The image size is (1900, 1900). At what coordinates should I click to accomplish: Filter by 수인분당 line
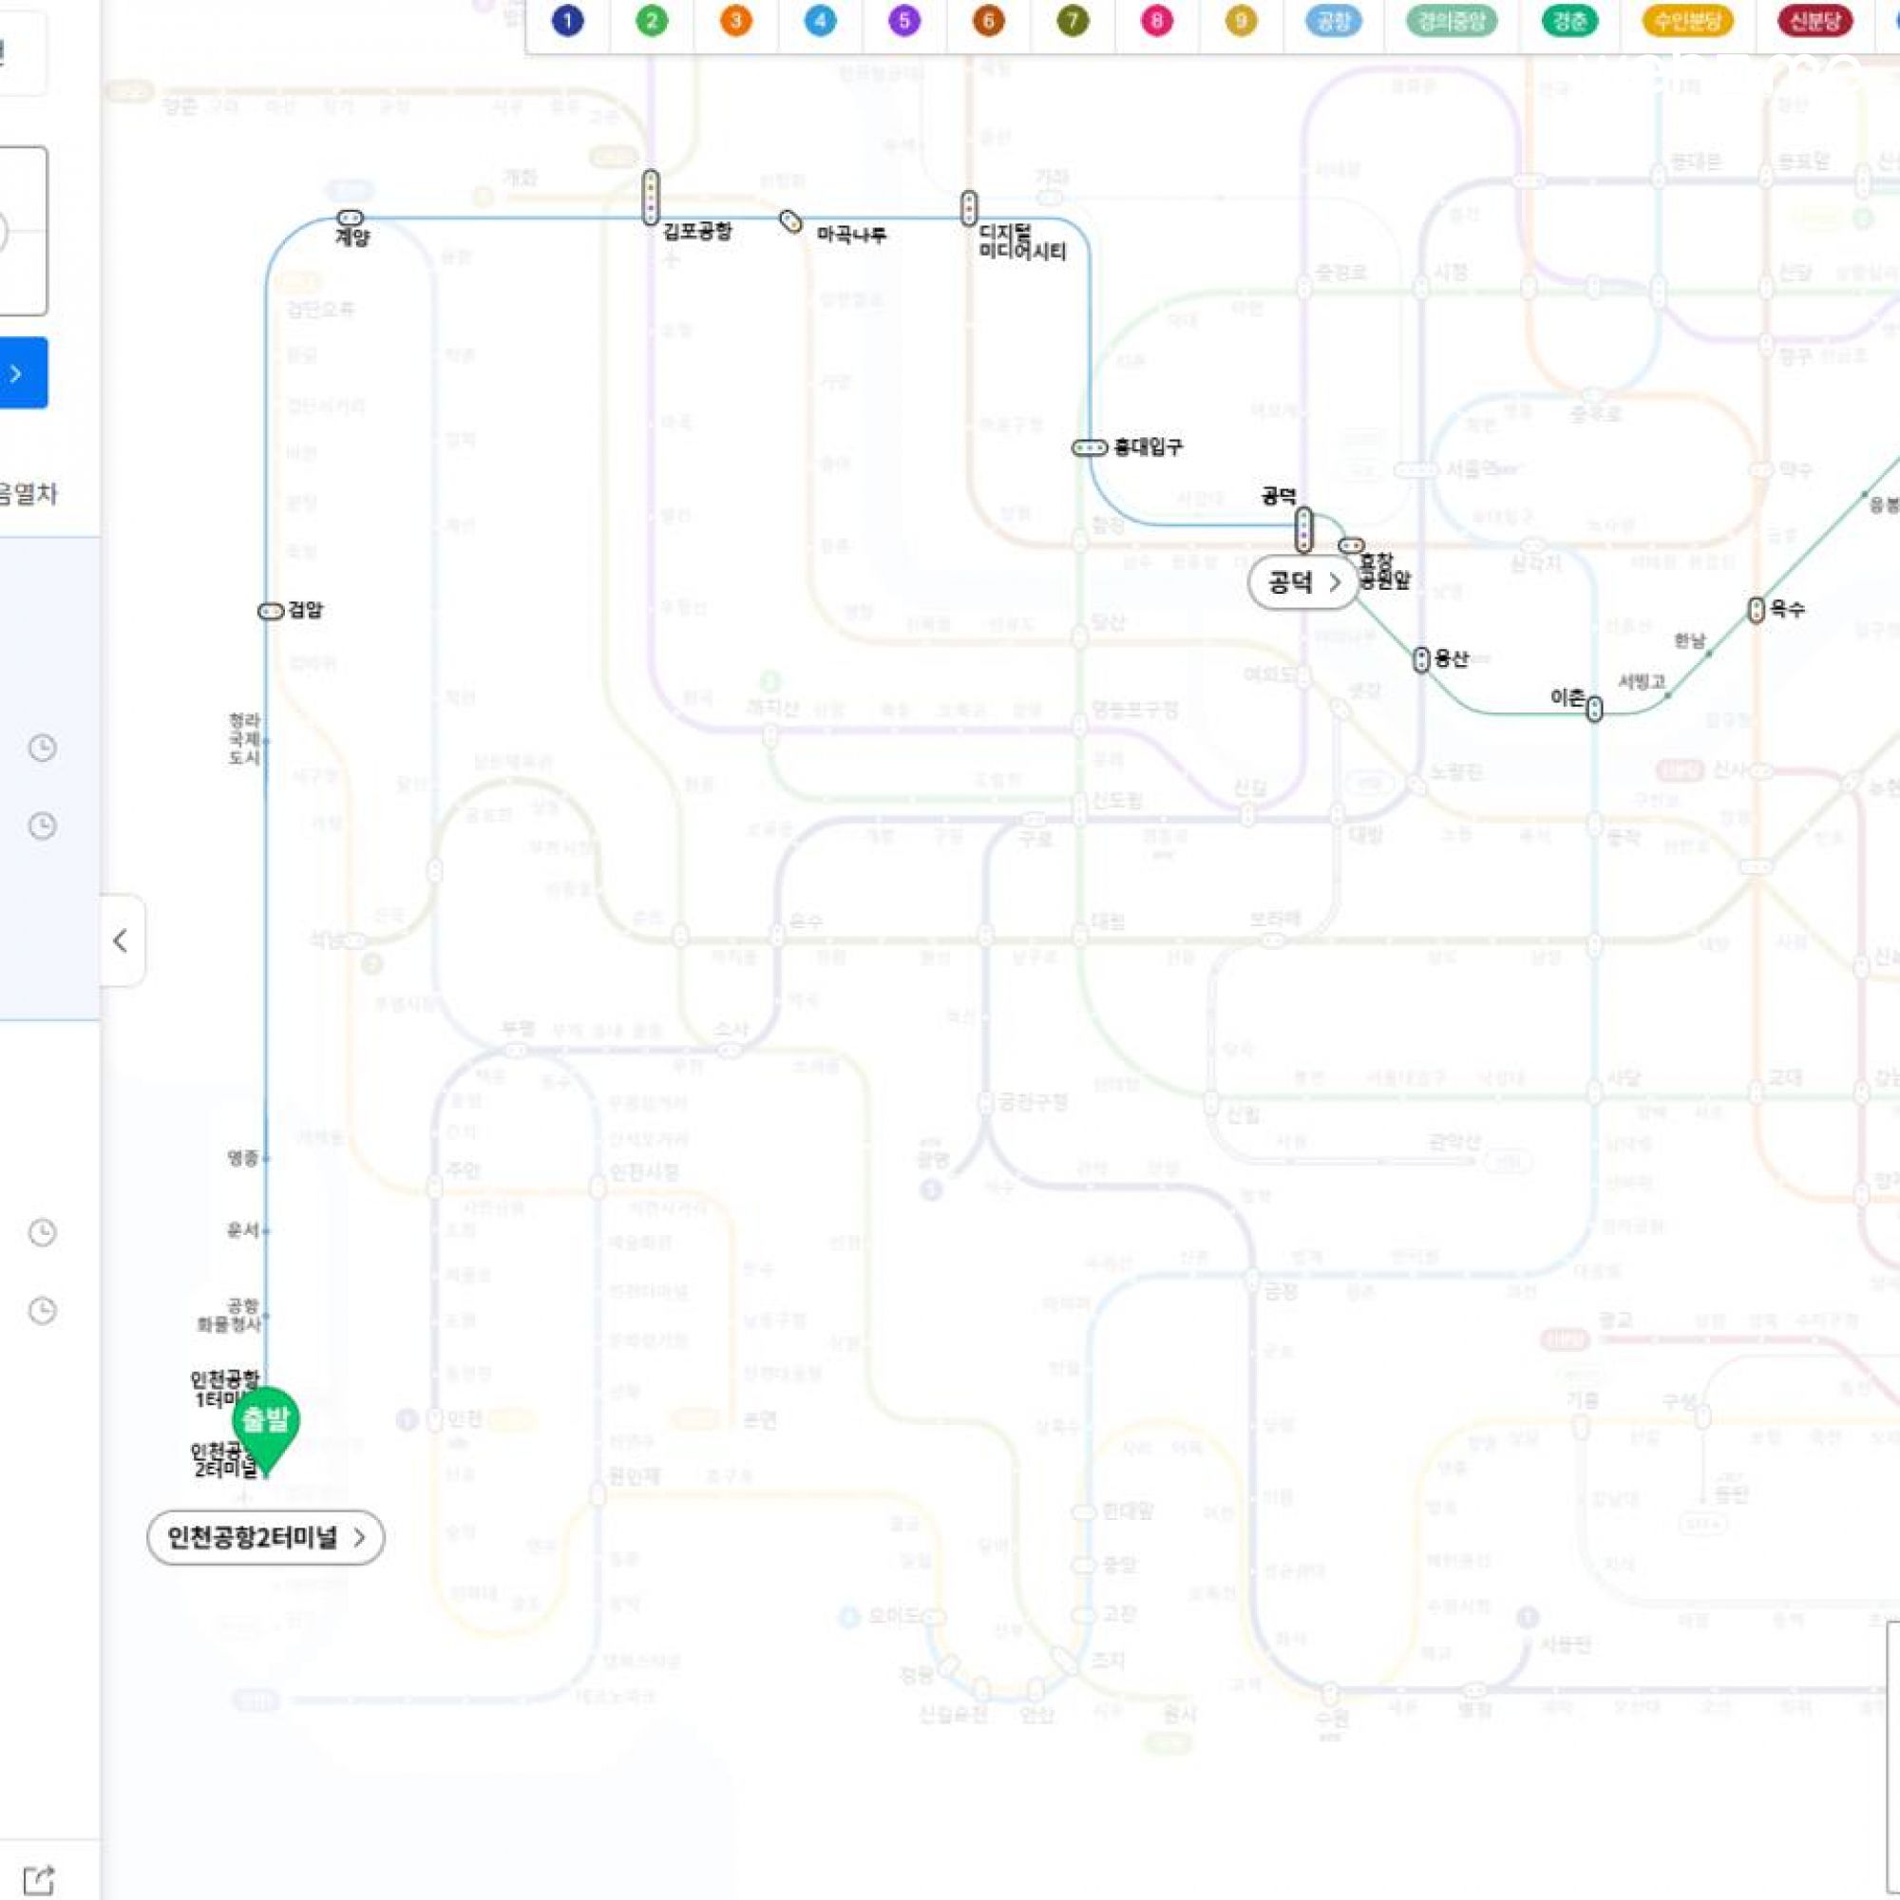click(x=1687, y=21)
